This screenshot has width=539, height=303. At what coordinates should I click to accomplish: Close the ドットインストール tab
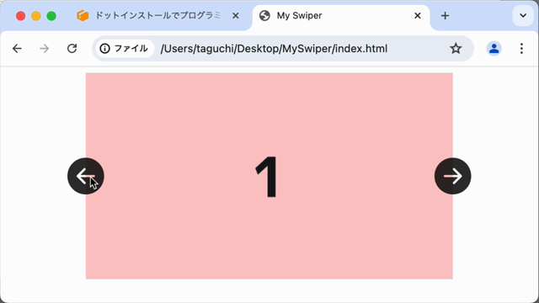[236, 16]
